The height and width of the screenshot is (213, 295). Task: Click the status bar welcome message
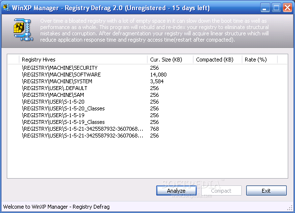(56, 207)
